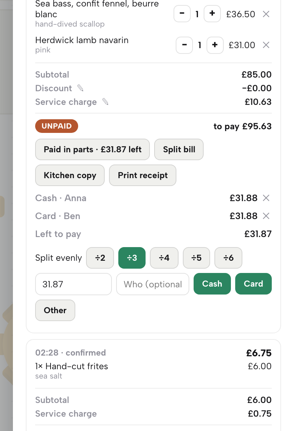Delete Anna's cash payment
The image size is (294, 431).
click(x=266, y=198)
